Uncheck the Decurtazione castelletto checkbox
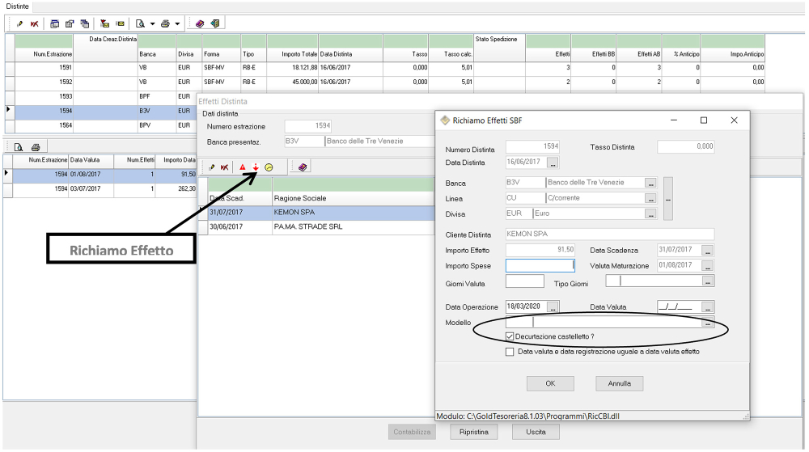 510,336
